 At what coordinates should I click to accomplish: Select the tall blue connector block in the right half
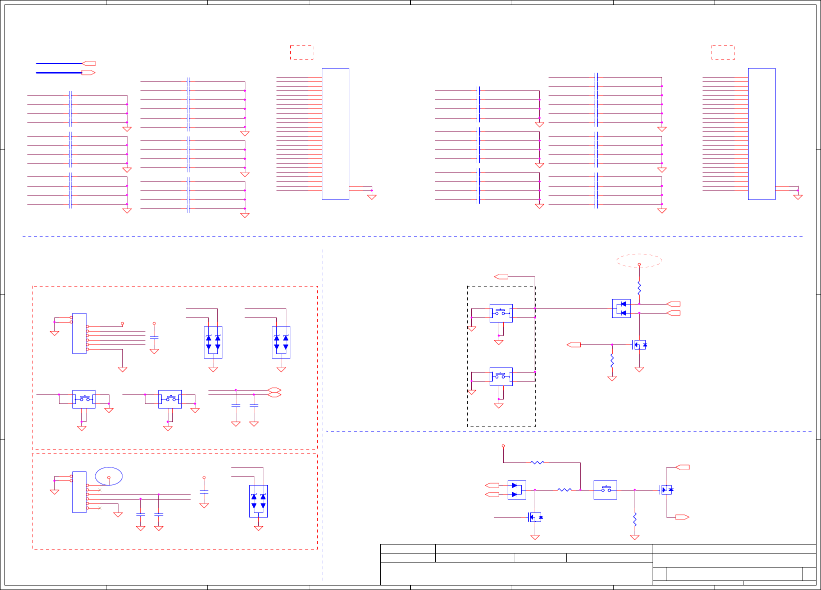point(762,134)
